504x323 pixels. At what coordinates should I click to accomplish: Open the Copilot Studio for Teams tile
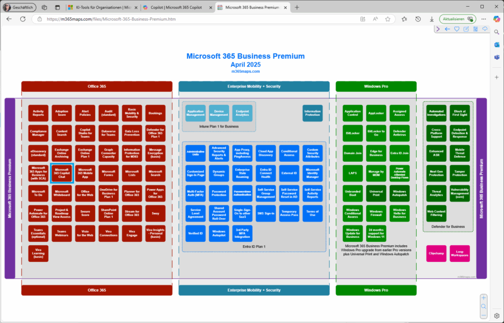pyautogui.click(x=85, y=133)
